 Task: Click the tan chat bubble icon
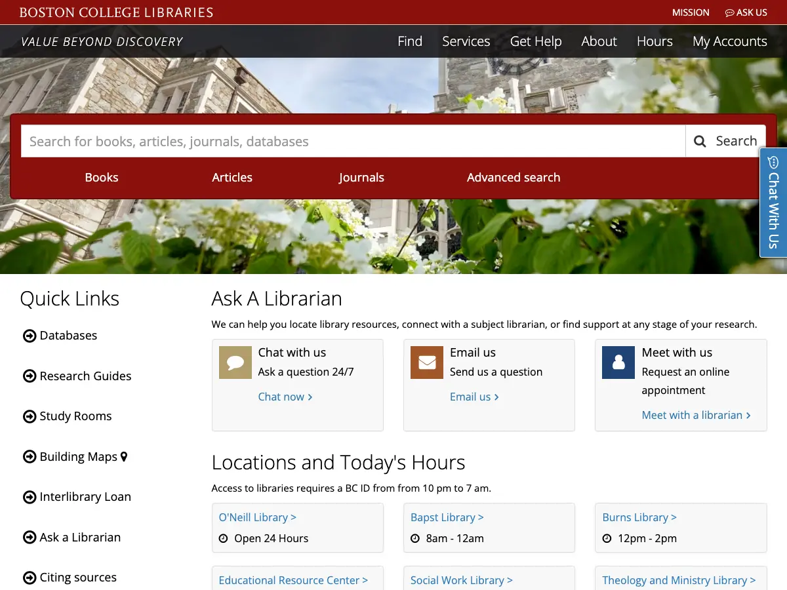pos(235,363)
